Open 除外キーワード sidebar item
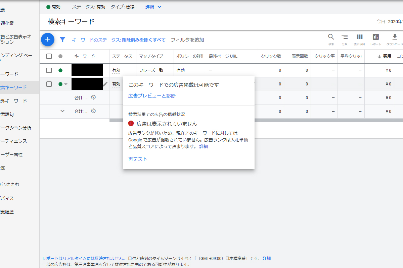Viewport: 403px width, 268px height. [x=13, y=101]
